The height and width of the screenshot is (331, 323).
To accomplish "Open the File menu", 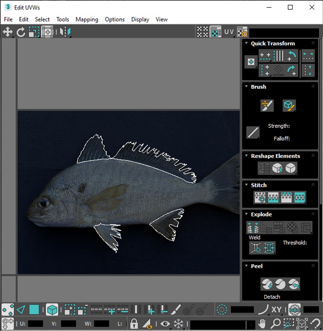I will 8,19.
